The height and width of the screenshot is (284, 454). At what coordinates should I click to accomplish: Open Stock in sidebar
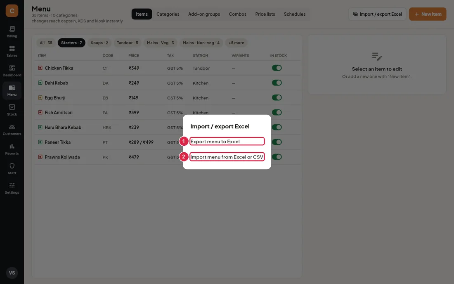click(x=12, y=110)
